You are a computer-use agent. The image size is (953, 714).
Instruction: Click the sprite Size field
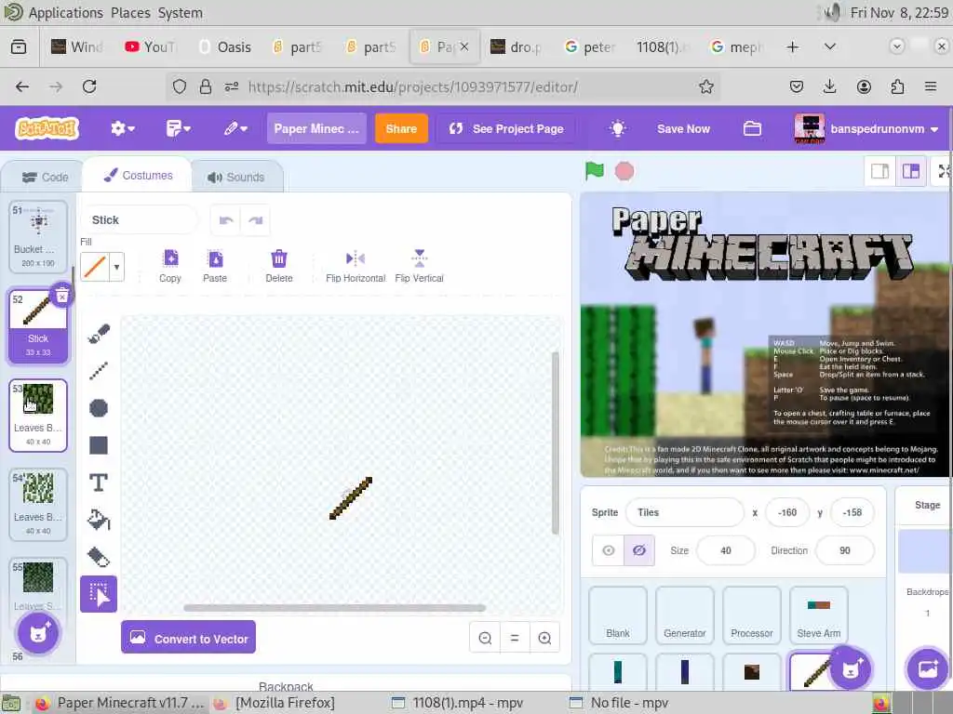[x=726, y=550]
